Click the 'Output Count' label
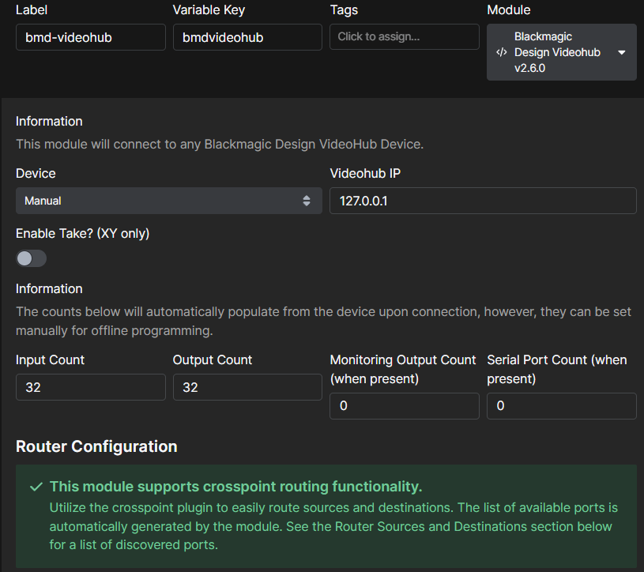Viewport: 644px width, 572px height. (213, 359)
